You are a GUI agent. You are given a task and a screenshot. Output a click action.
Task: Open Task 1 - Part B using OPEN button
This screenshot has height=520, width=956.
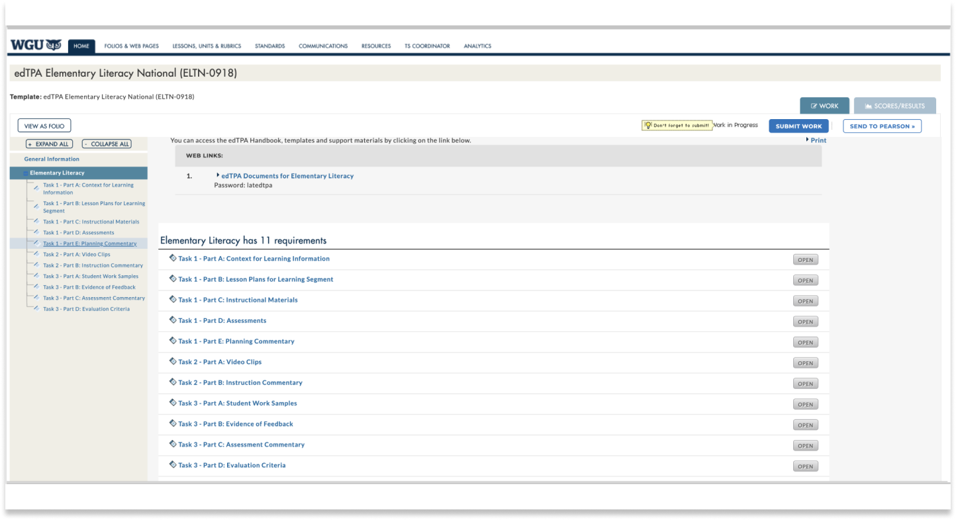click(805, 280)
